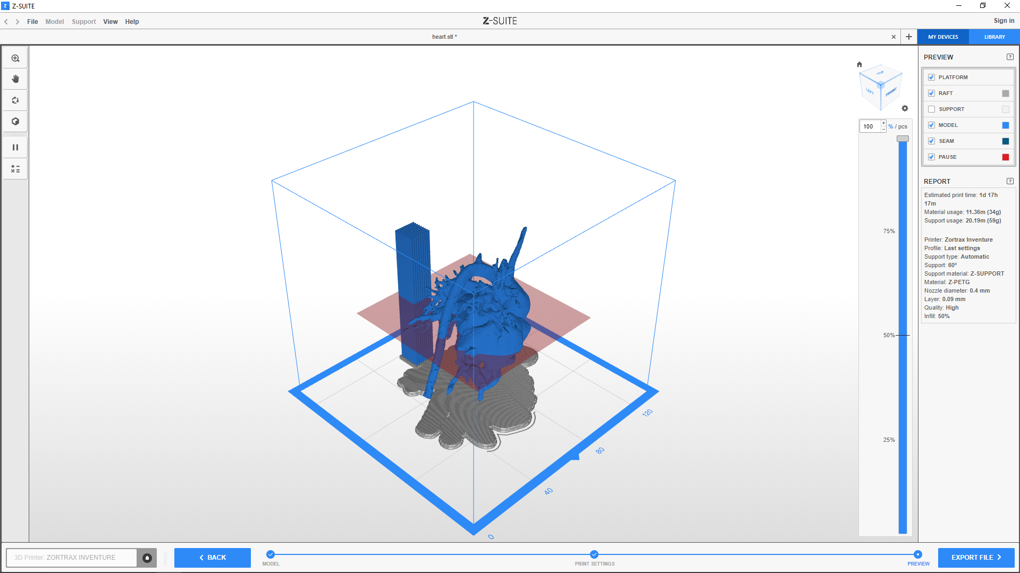This screenshot has height=573, width=1020.
Task: Open view cube settings gear
Action: pyautogui.click(x=905, y=108)
